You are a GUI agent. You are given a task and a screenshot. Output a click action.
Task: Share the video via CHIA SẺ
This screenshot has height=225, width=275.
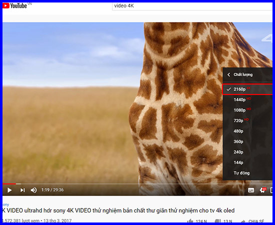tap(253, 221)
